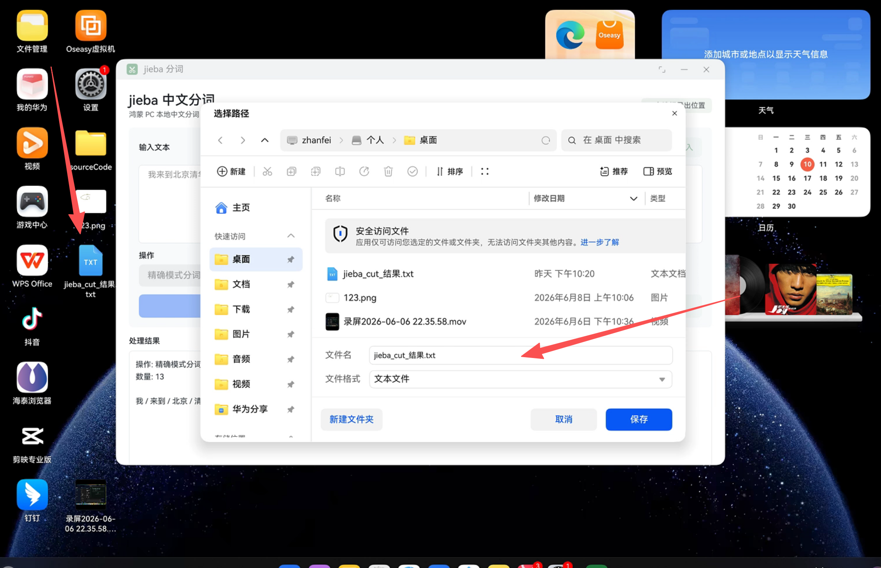
Task: Click the Select-all checkmark circle icon
Action: 413,171
